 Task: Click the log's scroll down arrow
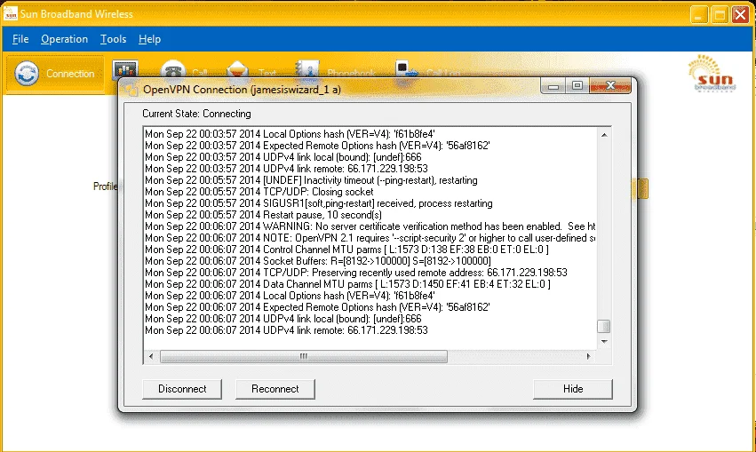coord(604,341)
